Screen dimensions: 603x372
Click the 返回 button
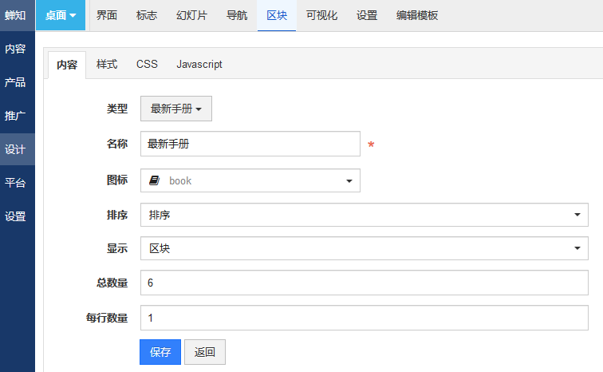coord(205,352)
